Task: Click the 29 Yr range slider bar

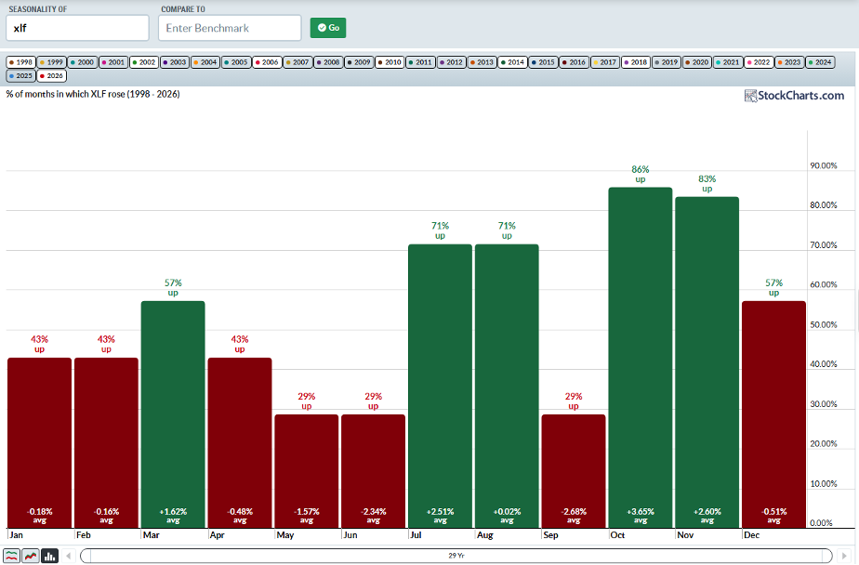Action: (456, 556)
